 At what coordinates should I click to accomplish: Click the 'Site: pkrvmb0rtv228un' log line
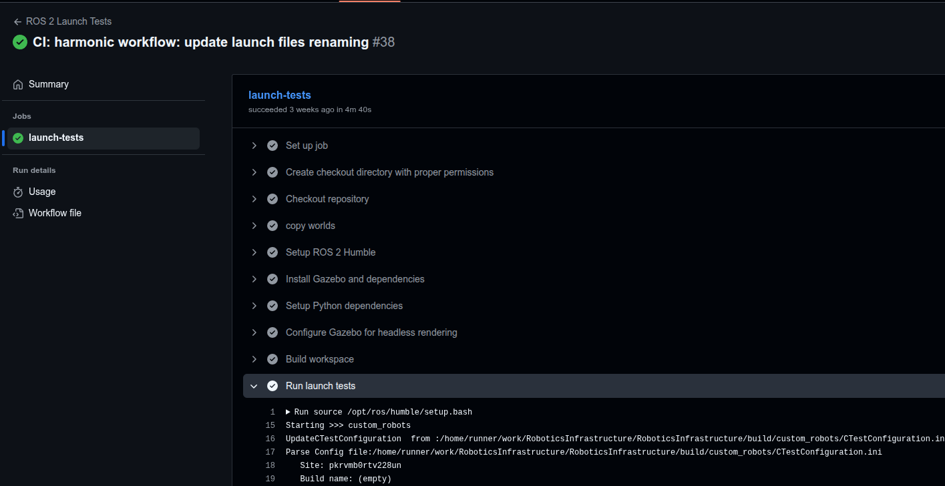click(351, 465)
